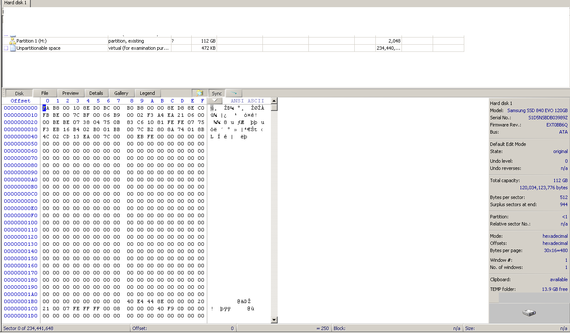Click the Block status bar field
Screen dimensions: 570x333
[x=397, y=328]
